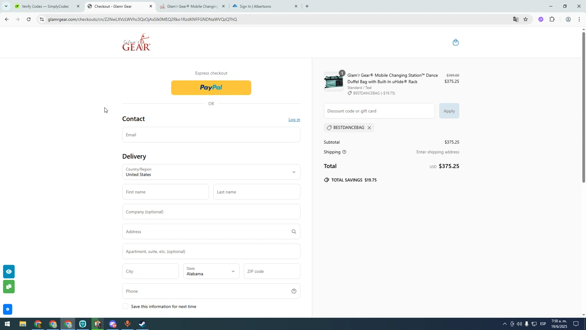
Task: Reload the checkout page
Action: (29, 19)
